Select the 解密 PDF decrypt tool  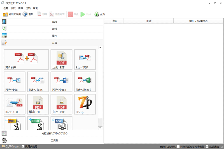(x=38, y=104)
